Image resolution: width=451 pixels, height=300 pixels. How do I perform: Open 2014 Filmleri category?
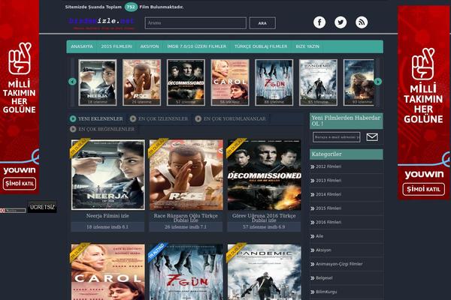[x=328, y=195]
